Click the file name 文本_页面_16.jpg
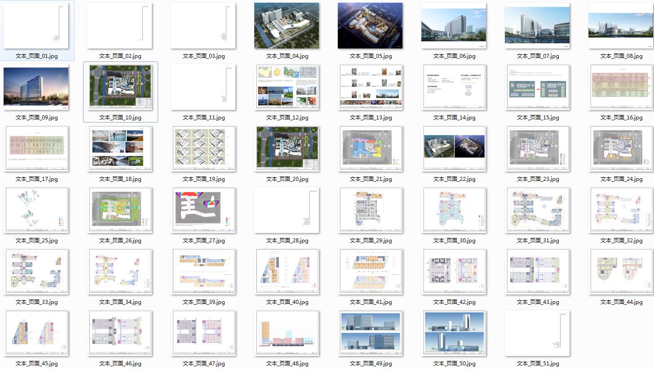654x369 pixels. (622, 118)
